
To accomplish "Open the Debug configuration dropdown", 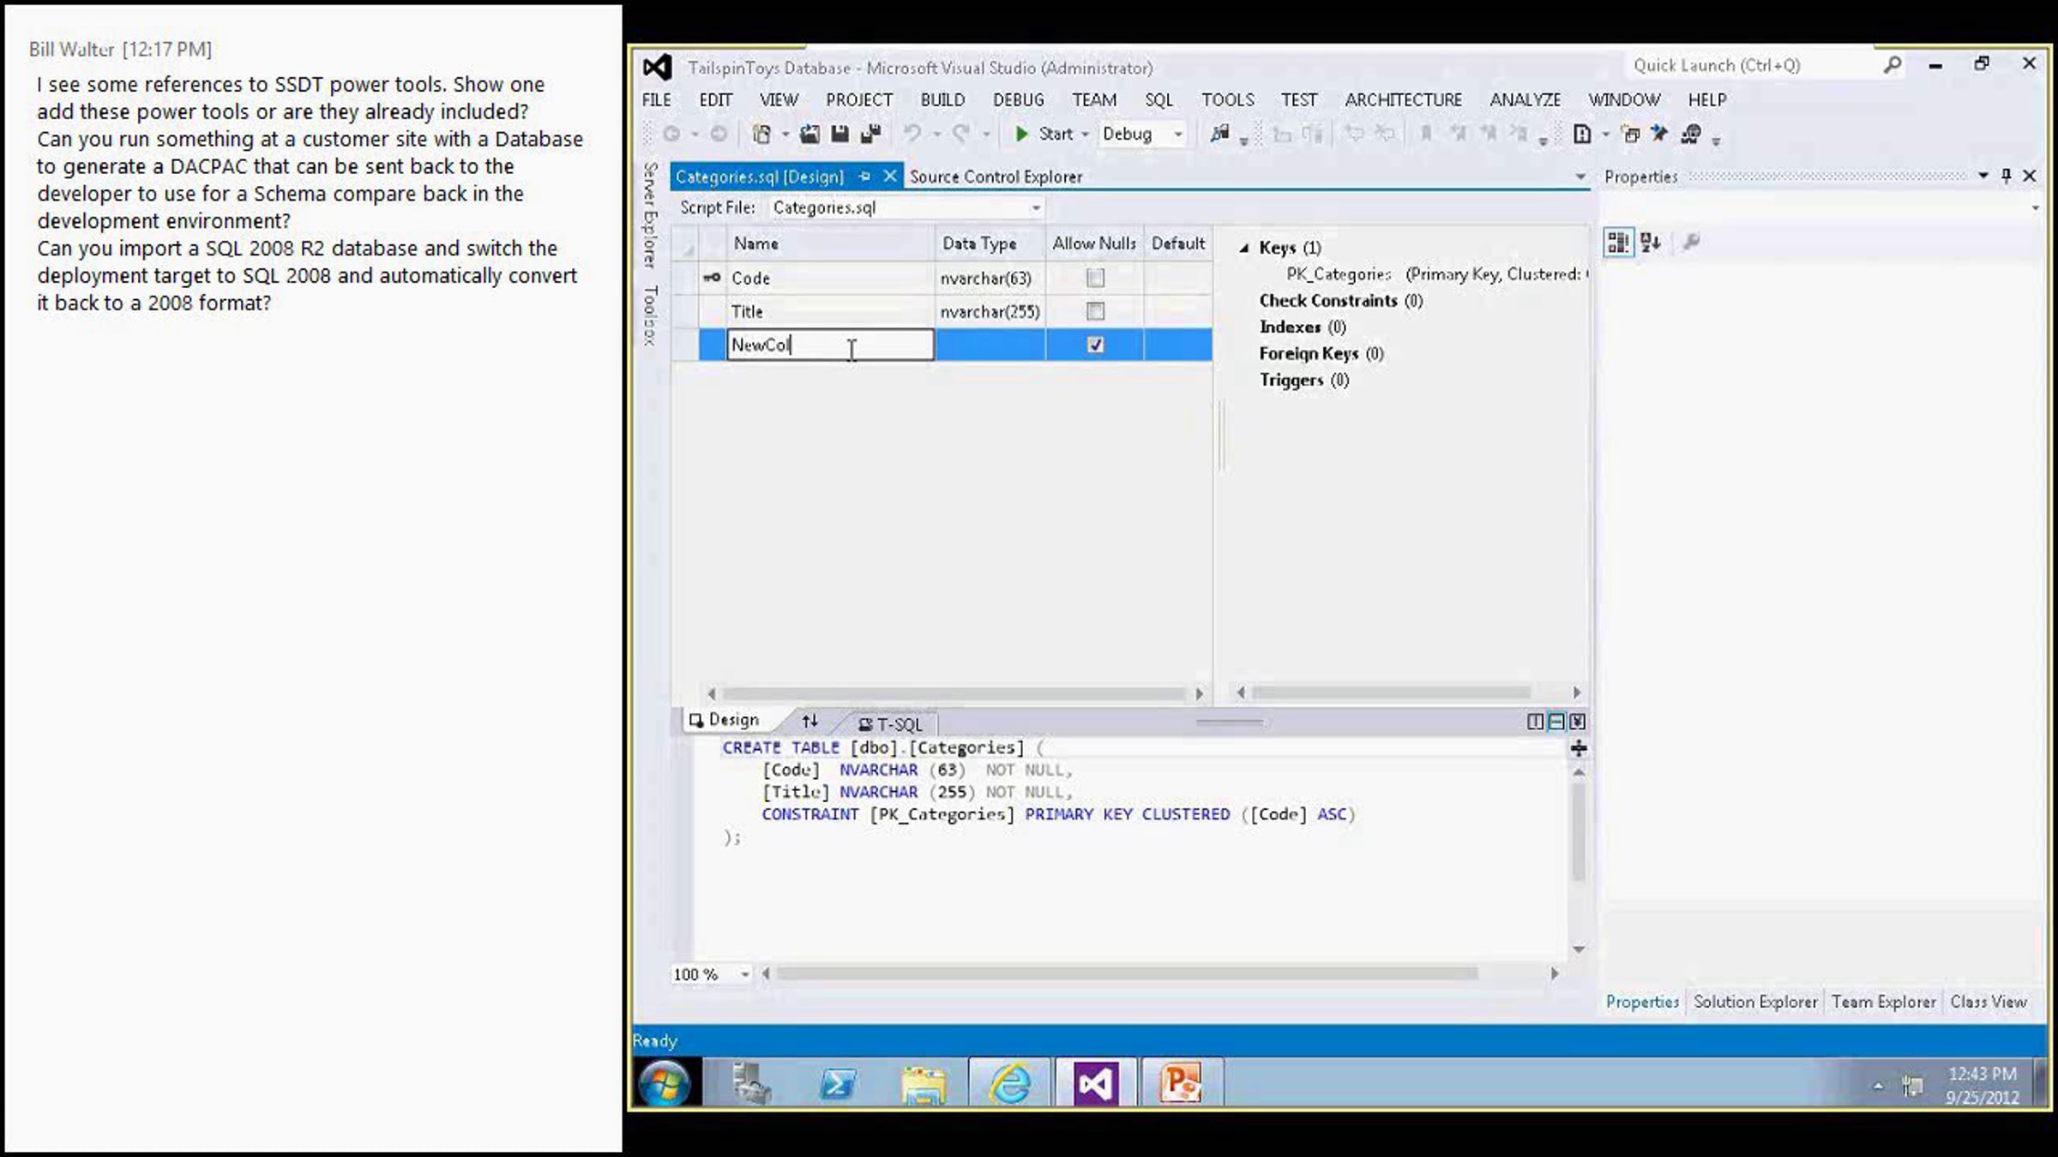I will click(1178, 134).
